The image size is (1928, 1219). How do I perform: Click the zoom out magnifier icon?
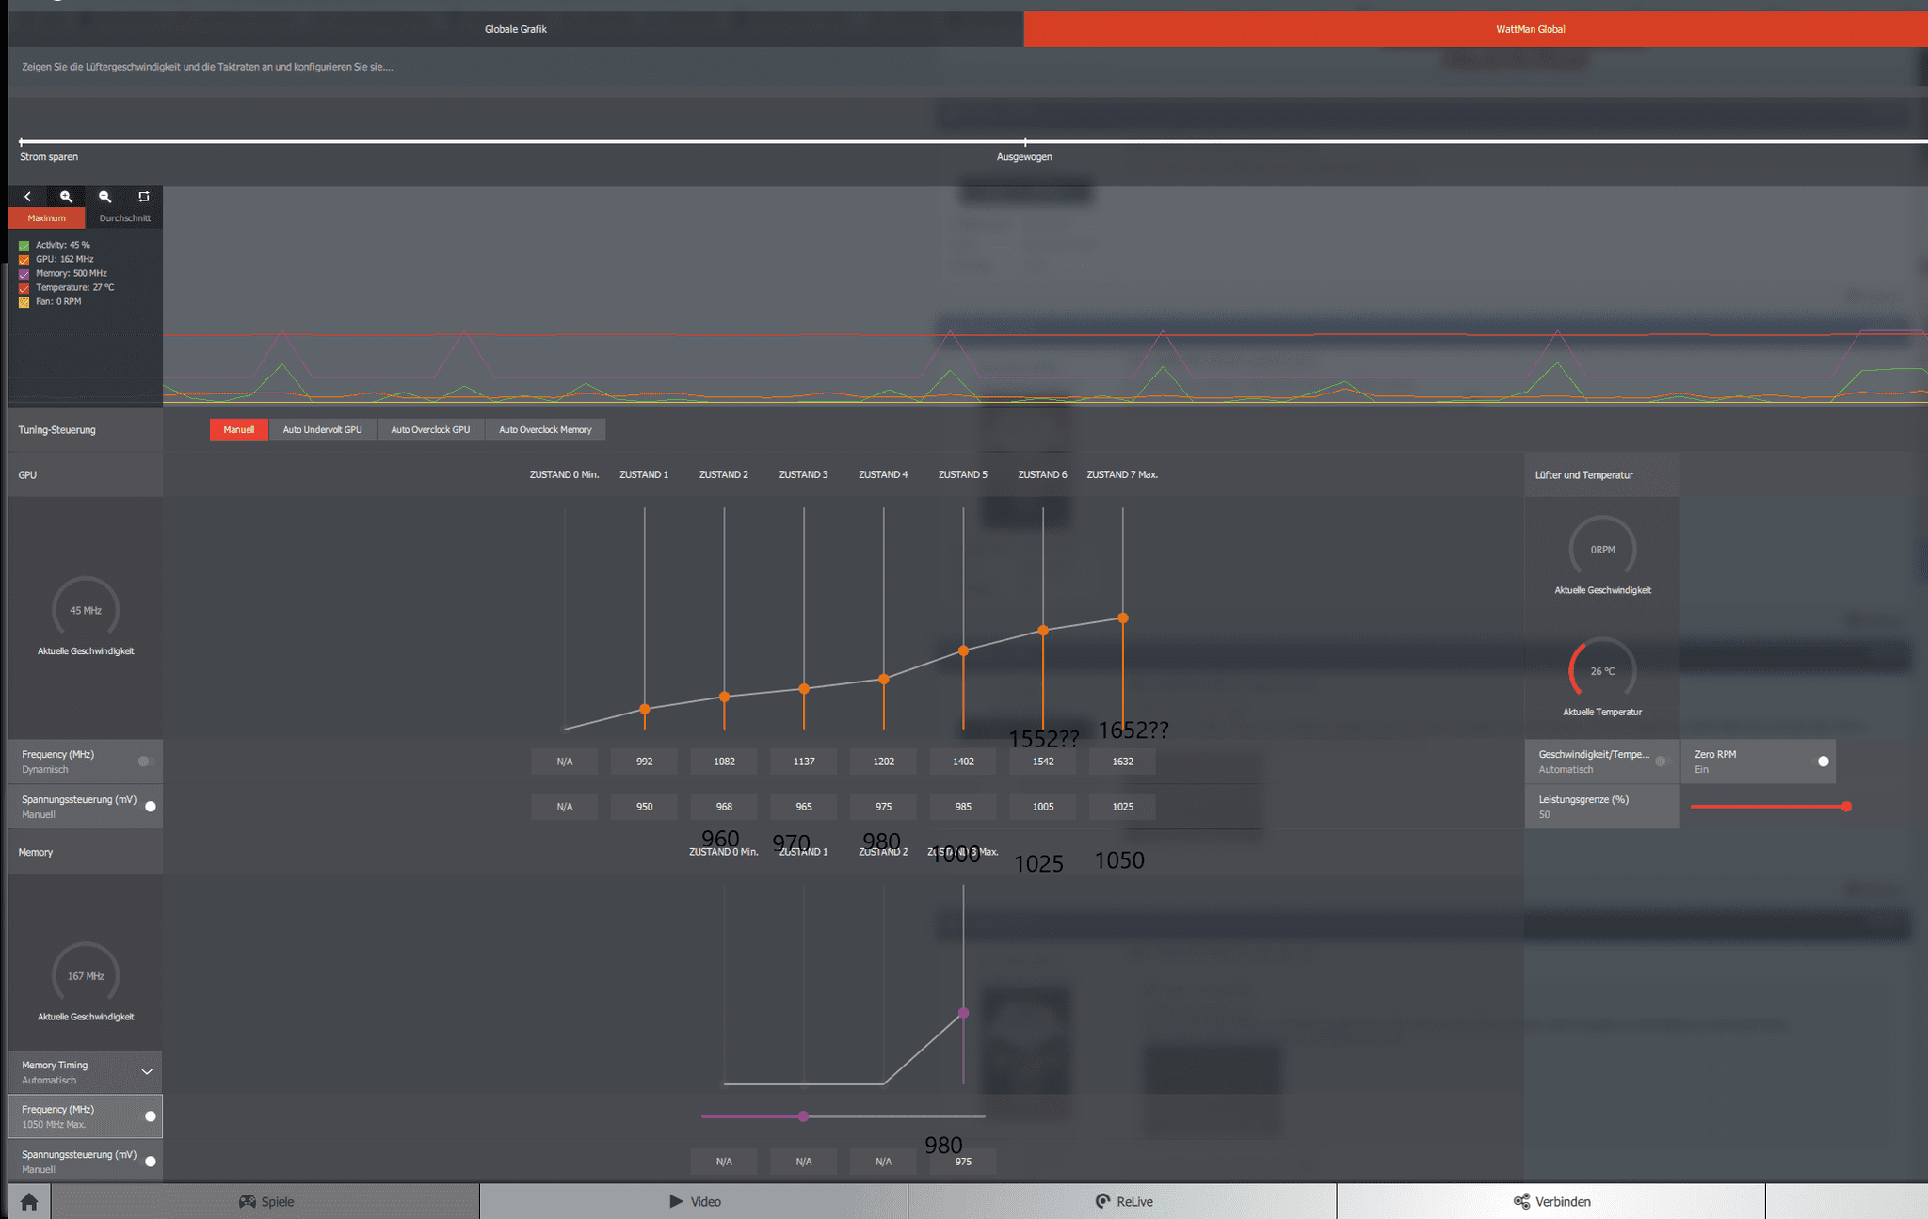pyautogui.click(x=104, y=197)
